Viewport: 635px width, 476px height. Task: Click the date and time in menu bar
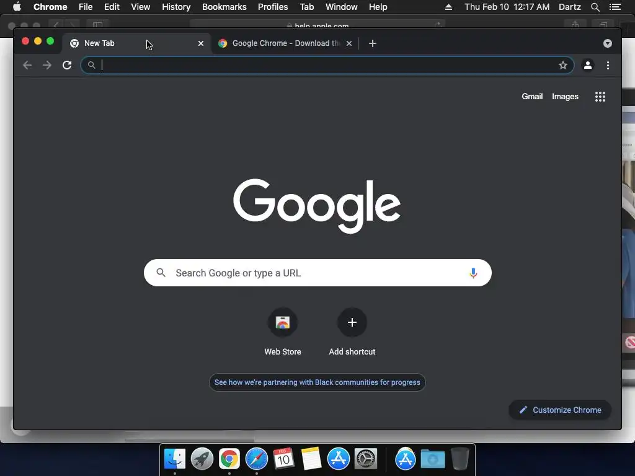click(x=507, y=7)
